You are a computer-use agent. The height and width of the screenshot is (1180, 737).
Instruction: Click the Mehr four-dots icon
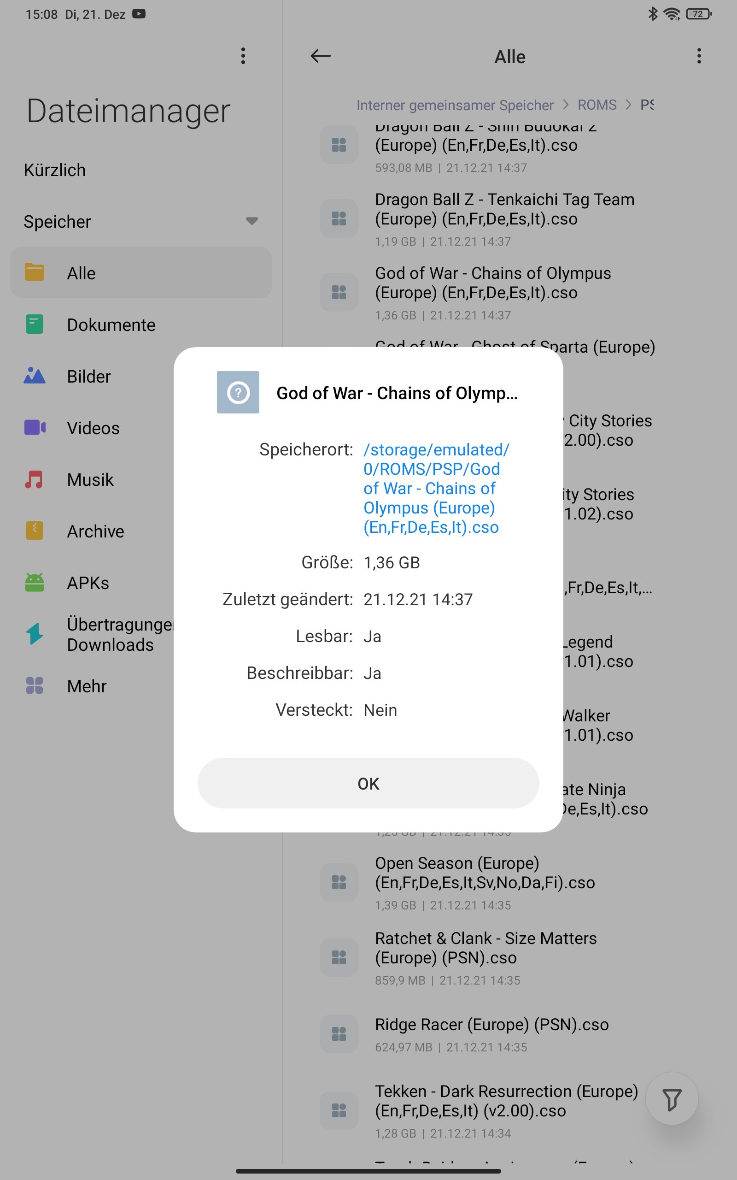[x=35, y=685]
